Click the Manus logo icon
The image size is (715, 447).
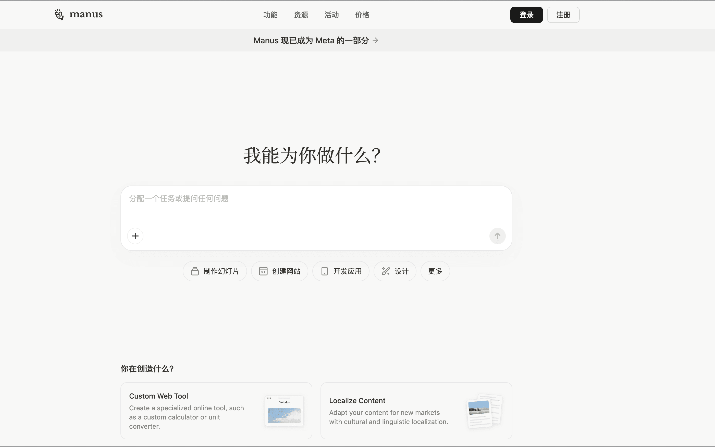tap(59, 15)
